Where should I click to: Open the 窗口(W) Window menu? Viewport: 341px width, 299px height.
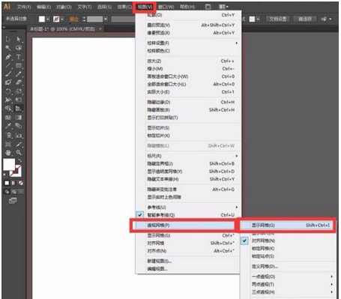(x=166, y=7)
